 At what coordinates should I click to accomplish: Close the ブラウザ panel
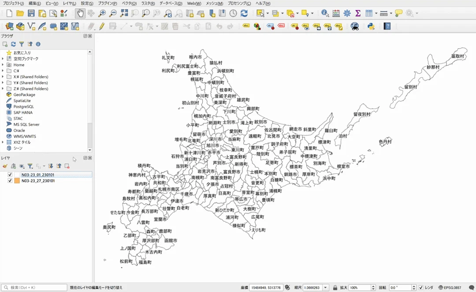click(x=90, y=36)
